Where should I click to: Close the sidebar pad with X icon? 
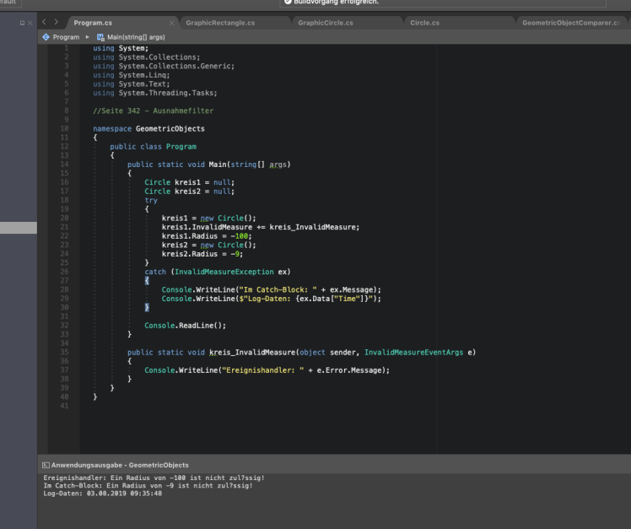[x=31, y=22]
